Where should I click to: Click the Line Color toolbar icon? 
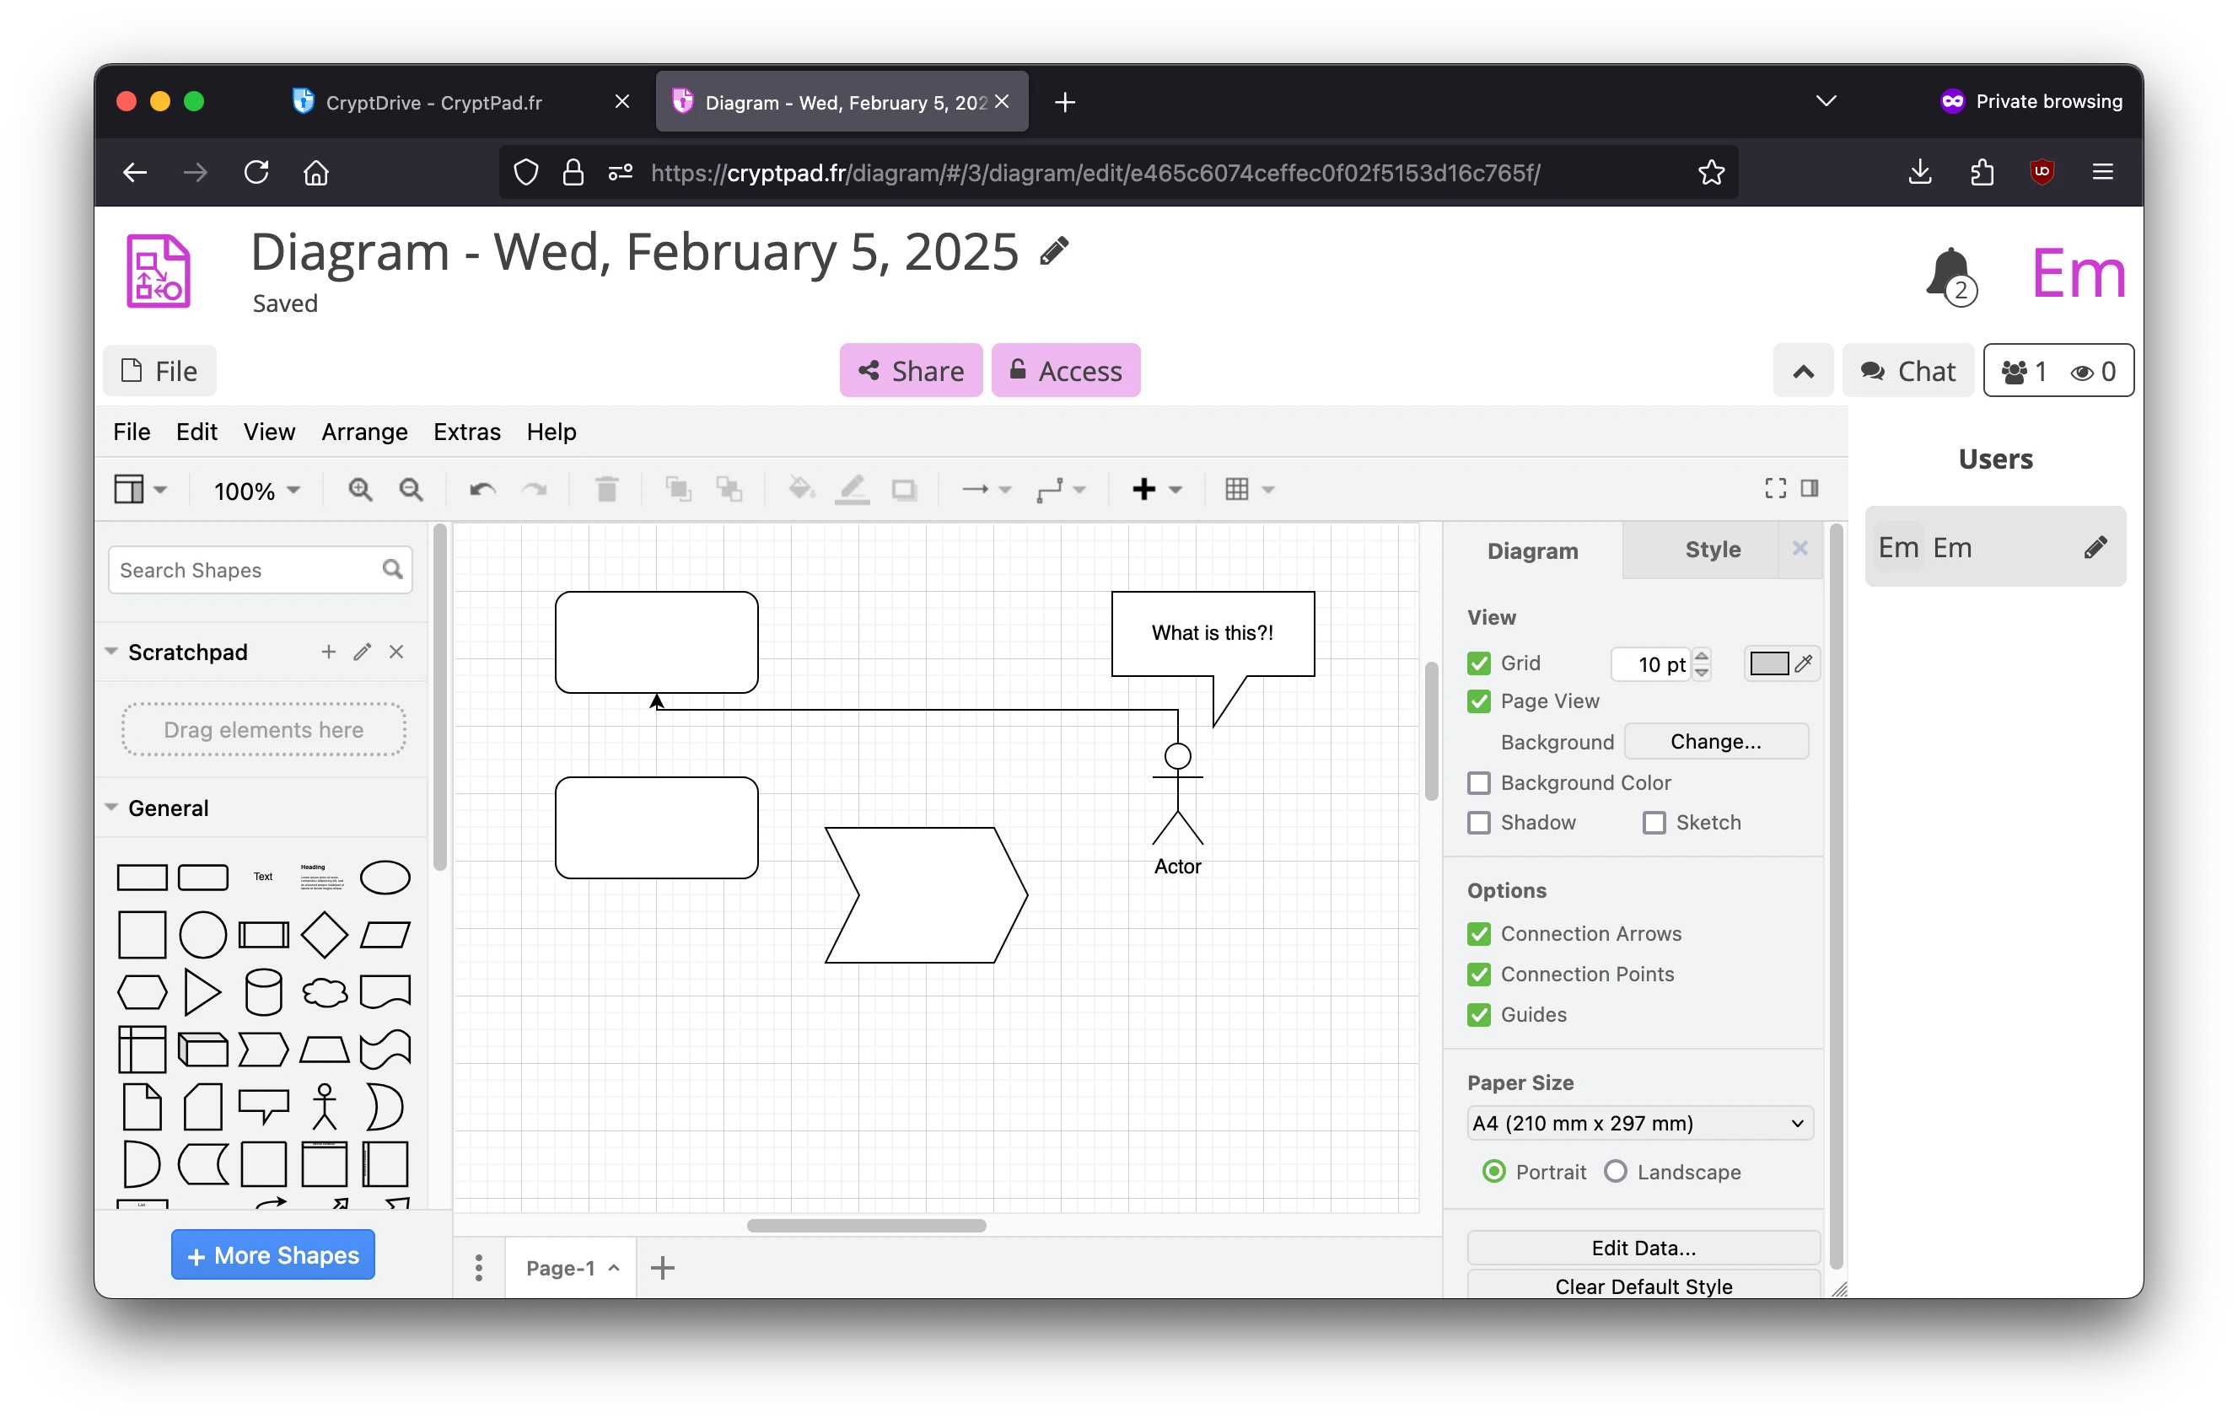[852, 490]
